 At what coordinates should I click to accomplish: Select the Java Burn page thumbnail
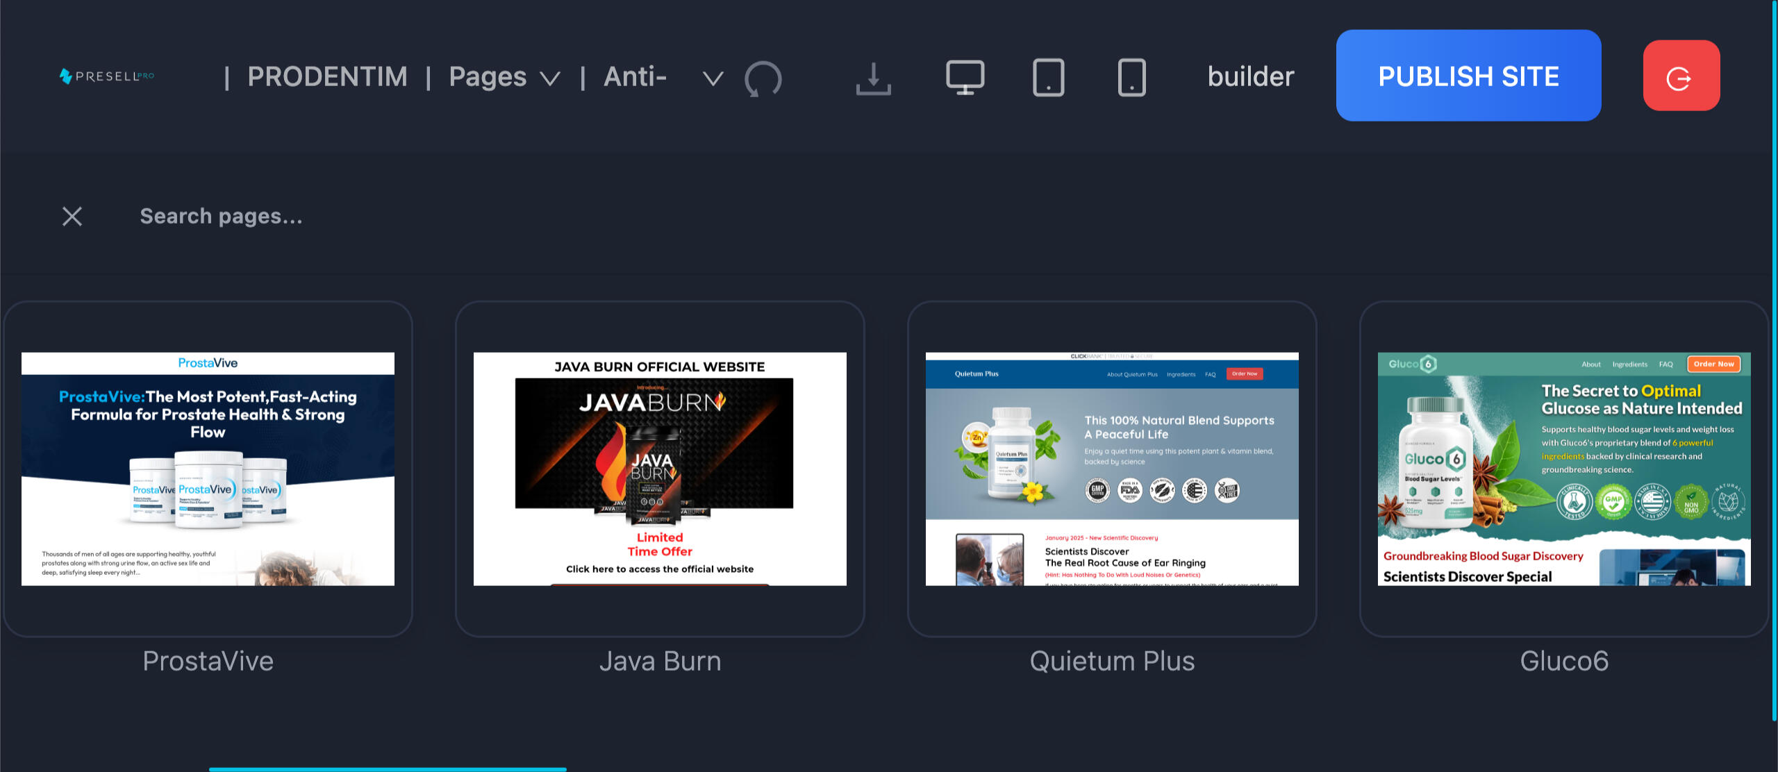[x=659, y=469]
